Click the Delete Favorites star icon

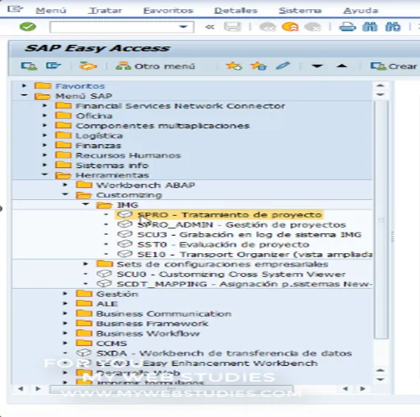258,66
